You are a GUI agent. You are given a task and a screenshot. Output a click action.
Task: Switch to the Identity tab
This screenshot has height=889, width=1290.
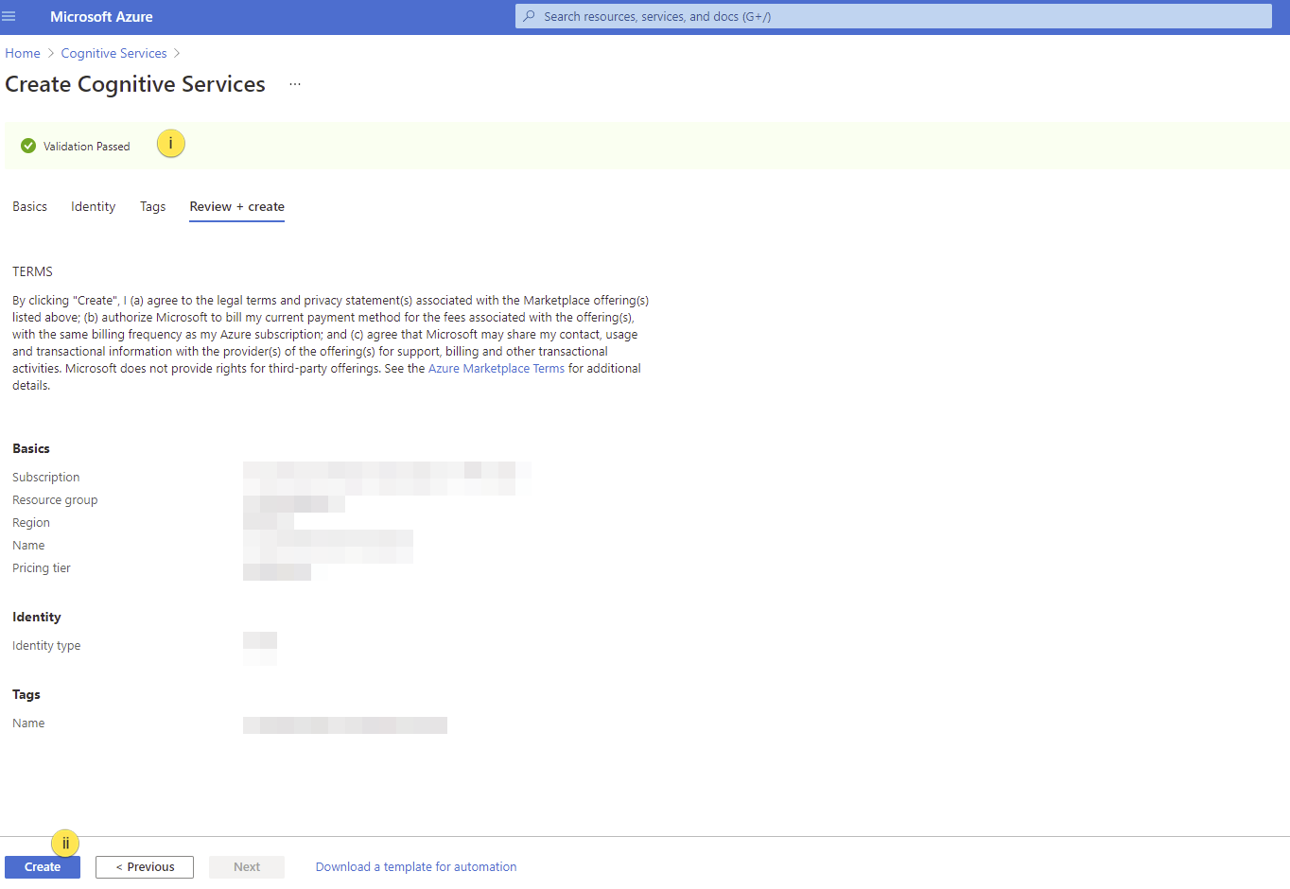point(93,206)
